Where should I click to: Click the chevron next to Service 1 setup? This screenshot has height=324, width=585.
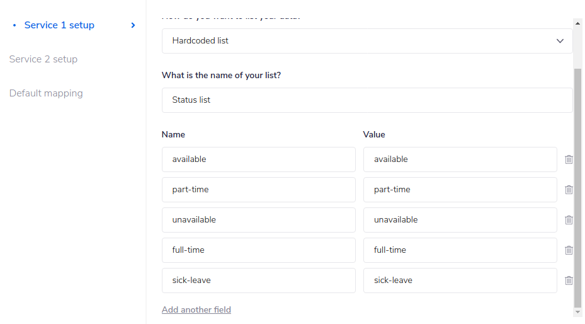pos(133,25)
